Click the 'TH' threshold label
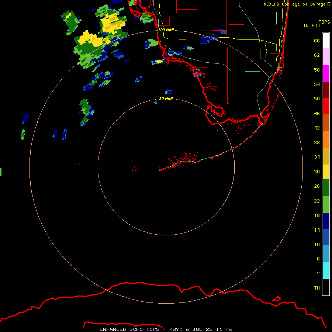332x332 pixels. 317,288
